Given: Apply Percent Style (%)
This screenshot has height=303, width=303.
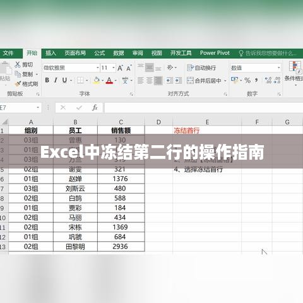Looking at the screenshot, I should [x=247, y=80].
